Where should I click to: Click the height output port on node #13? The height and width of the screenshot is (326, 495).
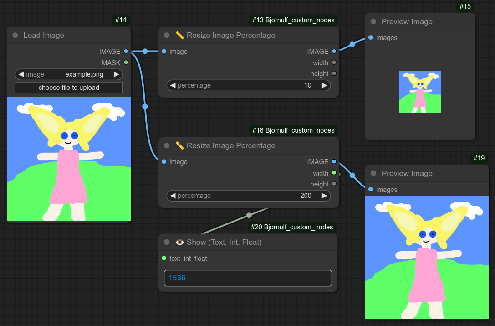pyautogui.click(x=334, y=73)
